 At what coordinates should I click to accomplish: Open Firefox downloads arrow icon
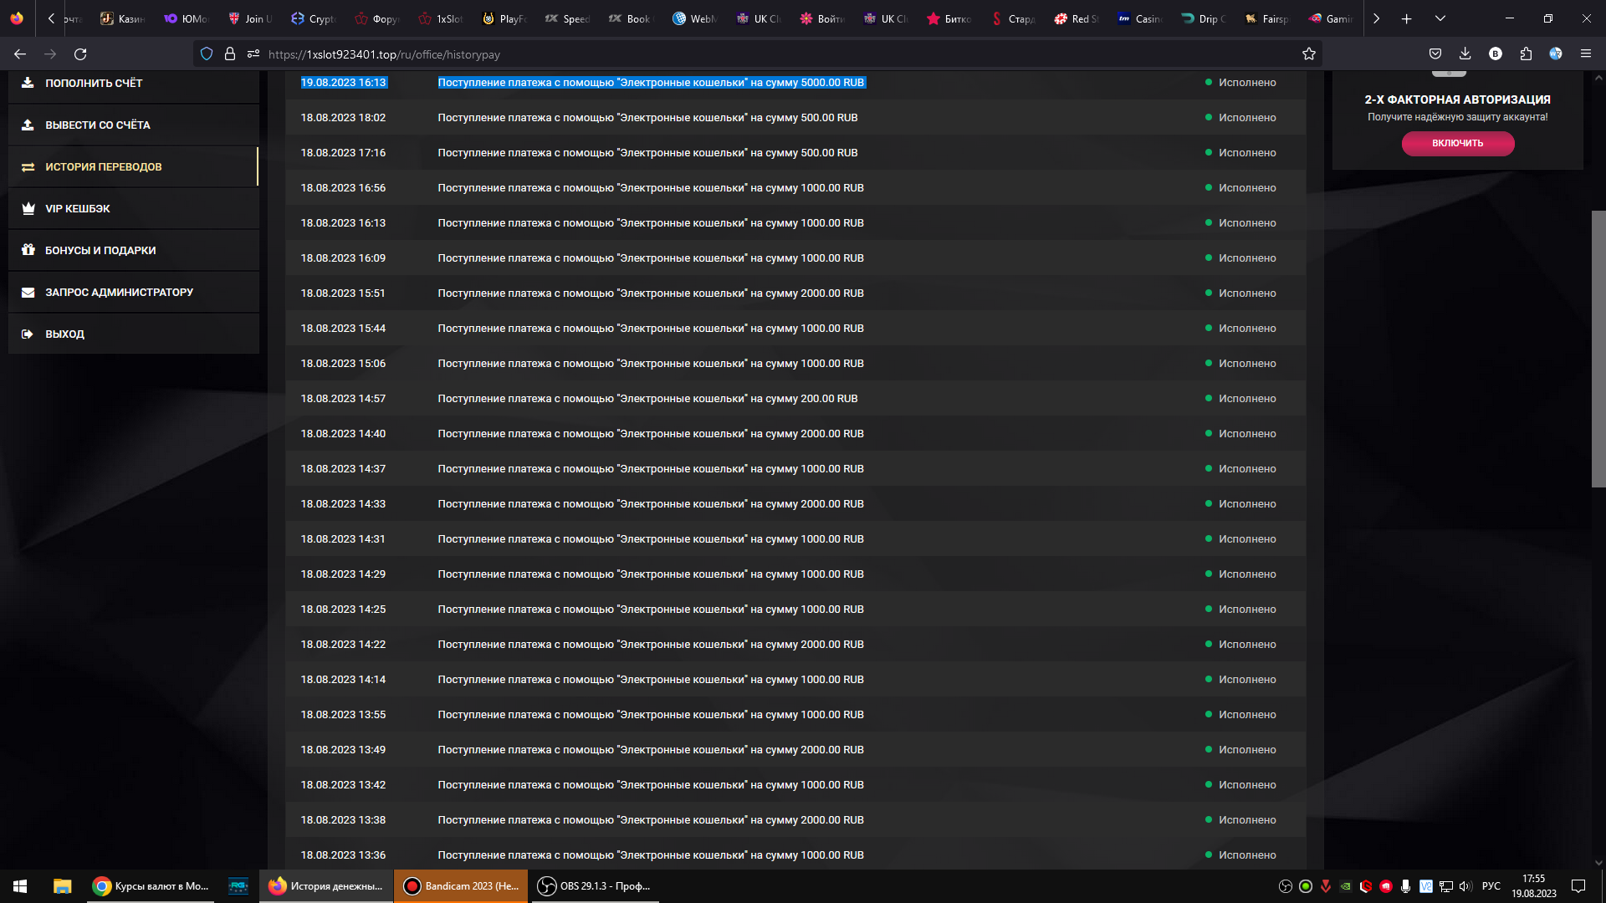[1465, 54]
